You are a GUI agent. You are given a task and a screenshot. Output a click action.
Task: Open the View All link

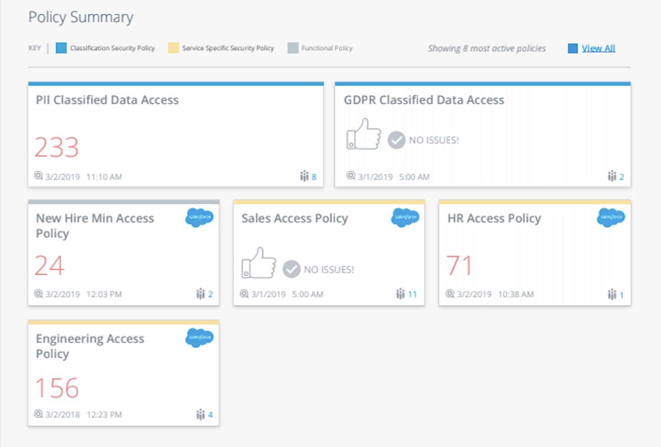(x=598, y=48)
